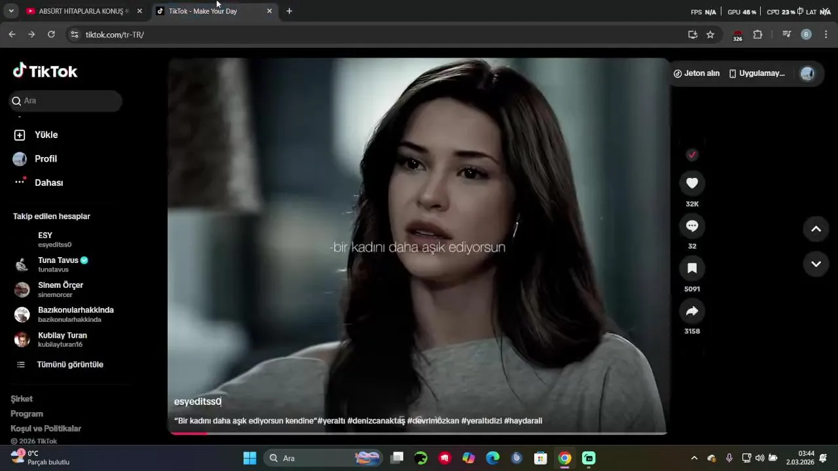Image resolution: width=838 pixels, height=471 pixels.
Task: Seek using the red video progress bar
Action: tap(417, 432)
